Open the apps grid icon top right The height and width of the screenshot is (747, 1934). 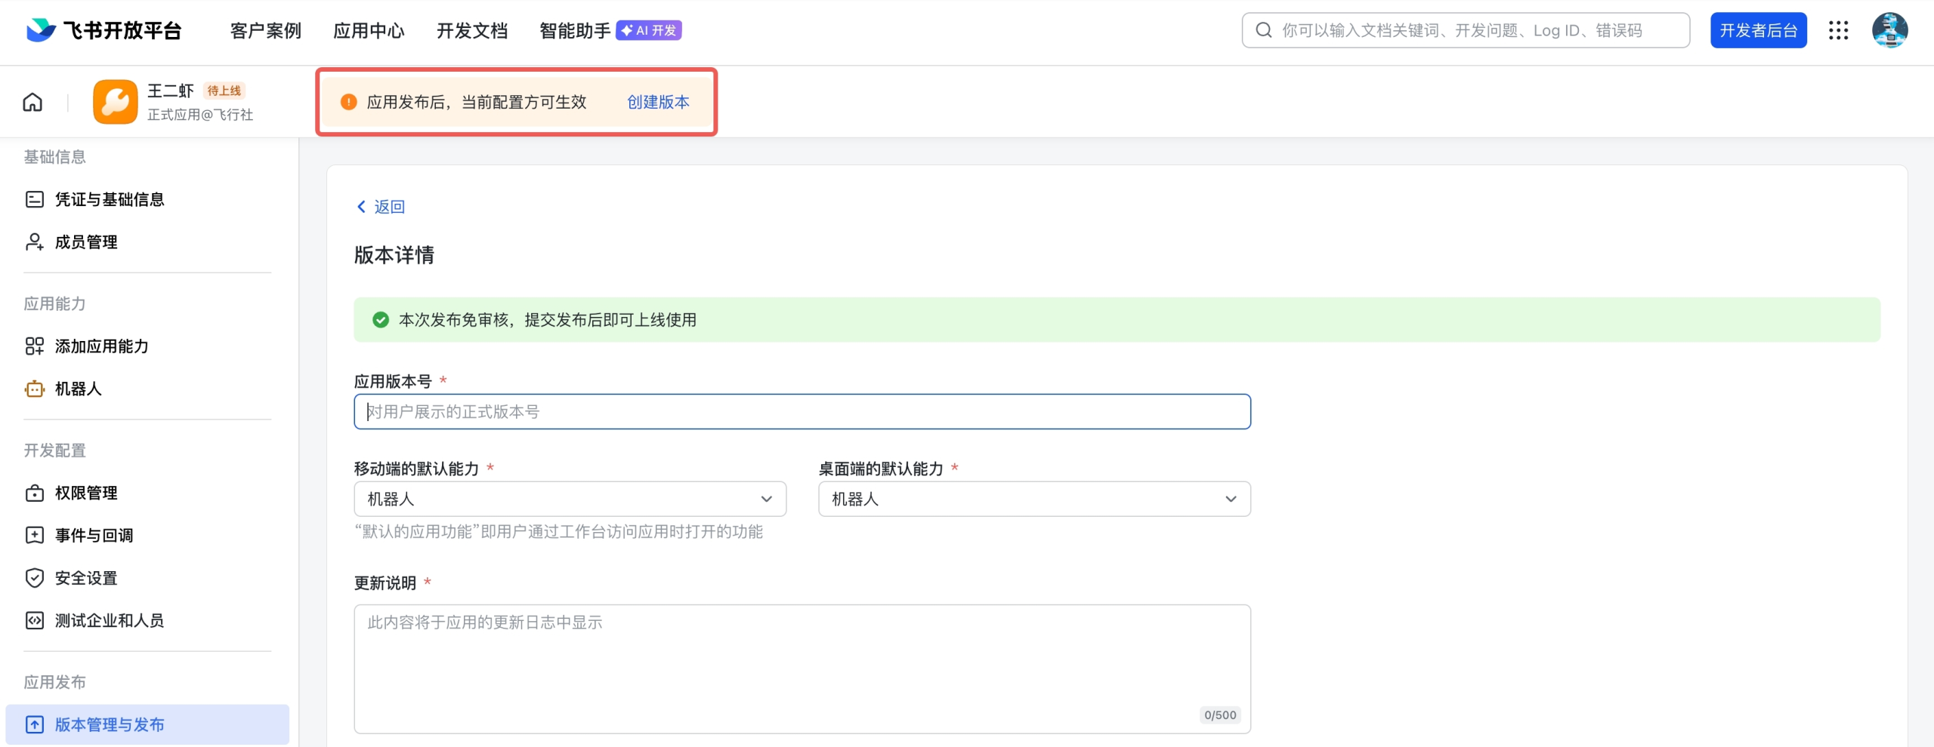1839,30
